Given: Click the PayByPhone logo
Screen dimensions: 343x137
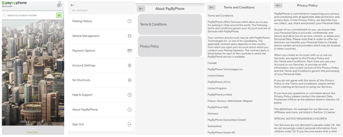Looking at the screenshot, I should pyautogui.click(x=14, y=3).
